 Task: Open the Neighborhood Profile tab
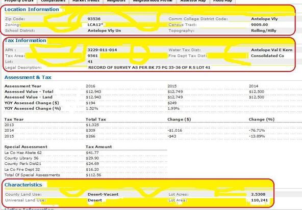[153, 1]
